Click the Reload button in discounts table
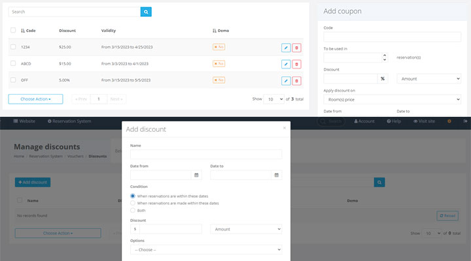 (447, 216)
